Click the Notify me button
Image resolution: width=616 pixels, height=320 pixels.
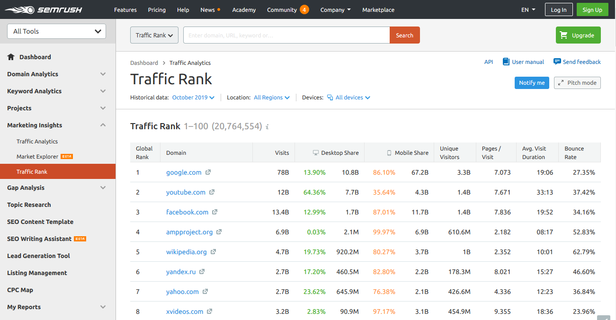[x=532, y=82]
